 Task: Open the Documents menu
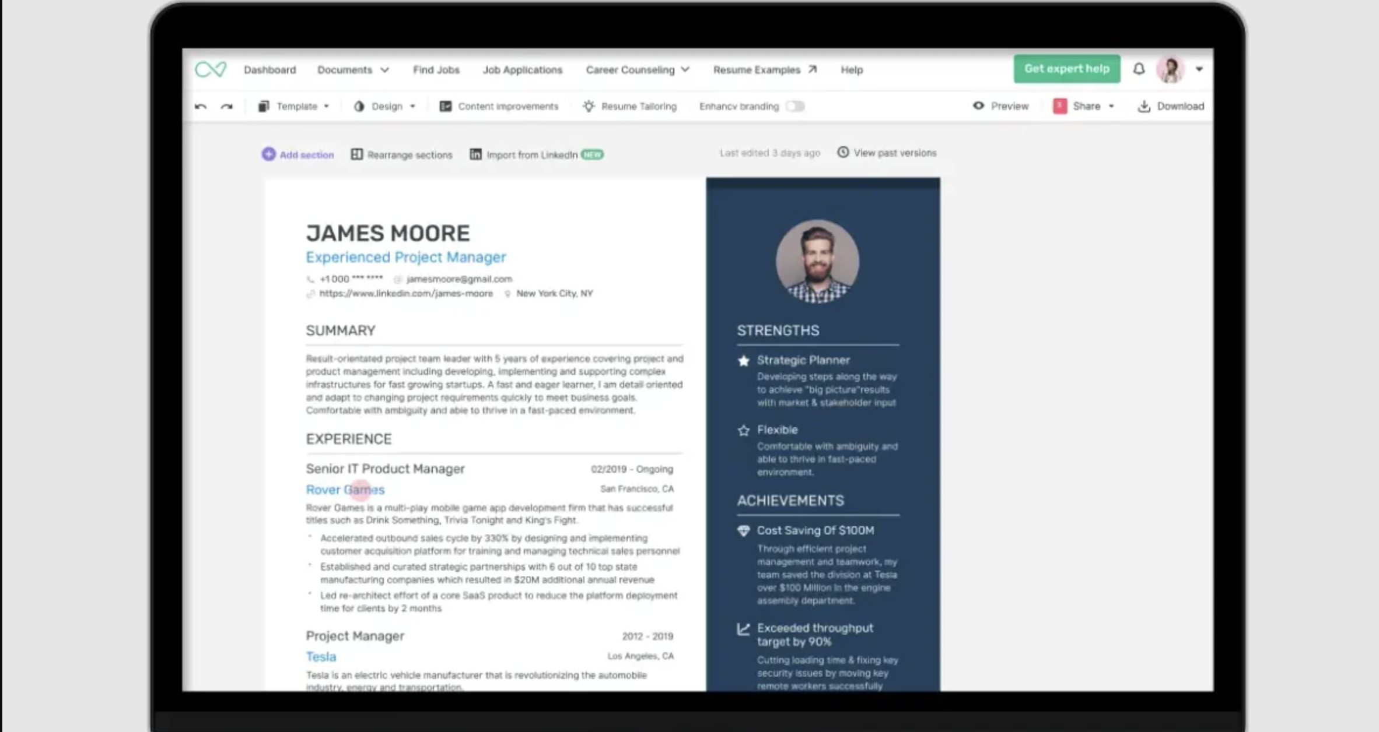[x=352, y=69]
